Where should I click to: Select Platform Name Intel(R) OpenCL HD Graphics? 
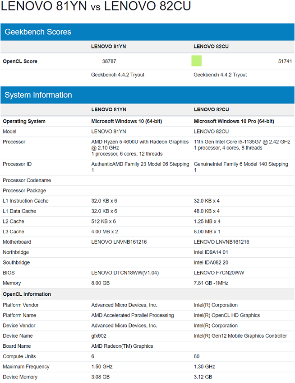pos(227,315)
